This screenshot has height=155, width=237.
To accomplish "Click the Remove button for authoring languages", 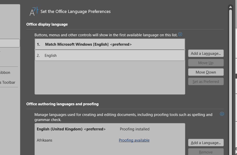I will (x=206, y=152).
